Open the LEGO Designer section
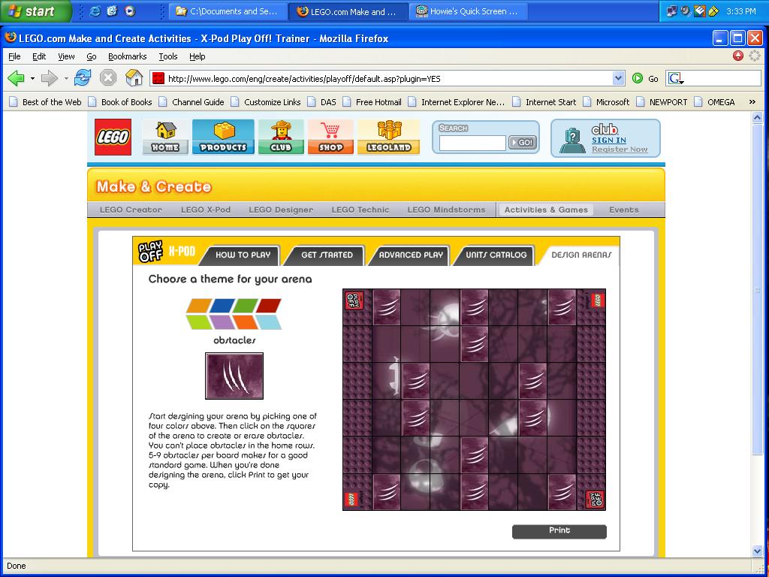769x577 pixels. pos(281,210)
